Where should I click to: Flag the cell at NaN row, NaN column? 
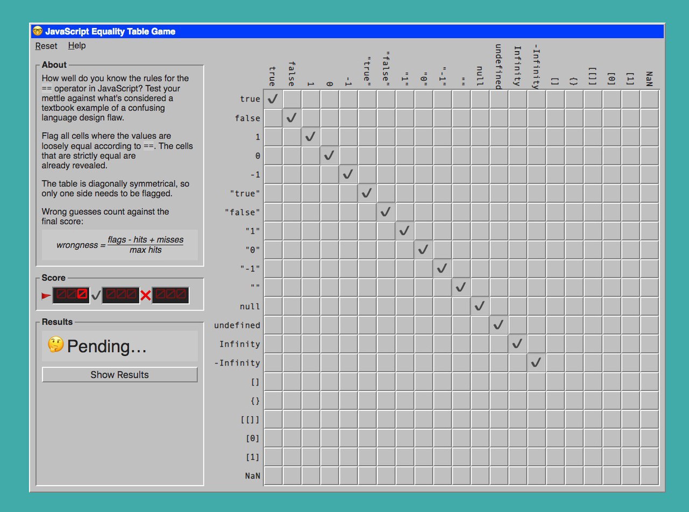point(650,476)
